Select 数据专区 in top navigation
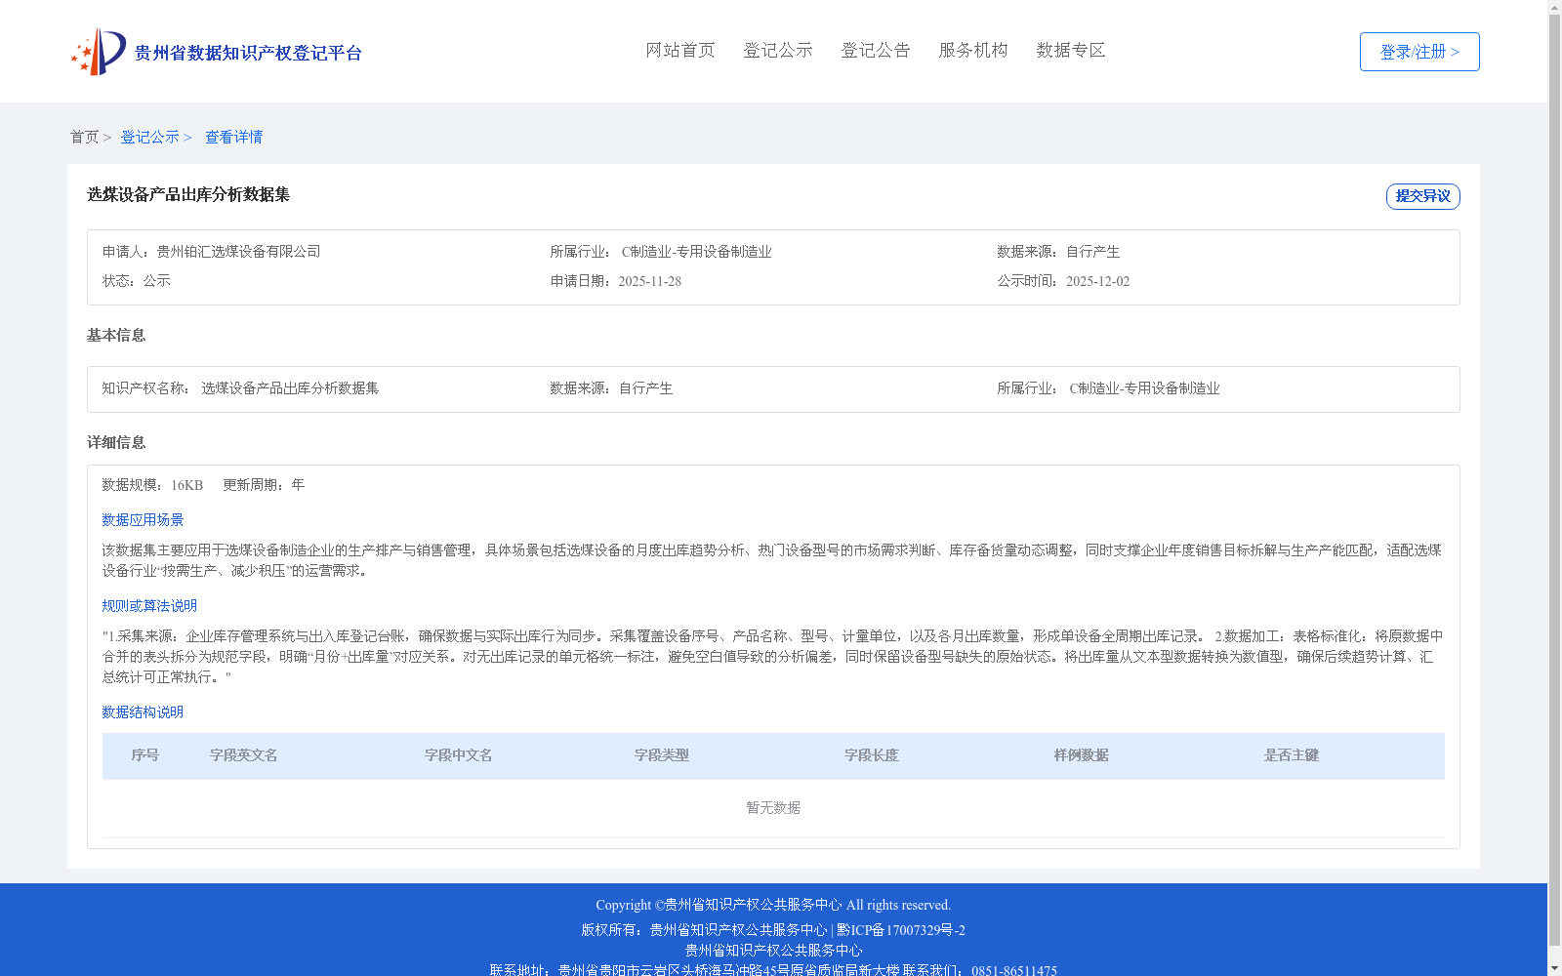 click(1071, 51)
